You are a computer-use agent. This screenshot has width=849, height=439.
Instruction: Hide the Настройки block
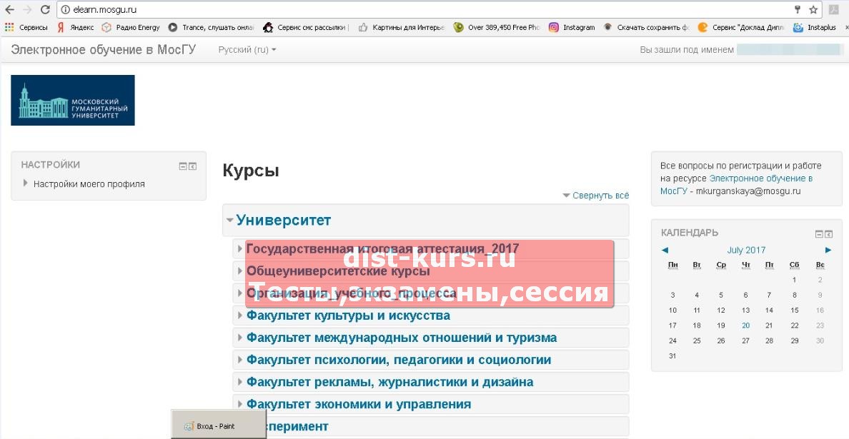coord(183,166)
